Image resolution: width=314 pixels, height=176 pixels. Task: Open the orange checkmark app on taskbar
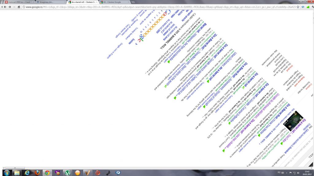pyautogui.click(x=88, y=173)
